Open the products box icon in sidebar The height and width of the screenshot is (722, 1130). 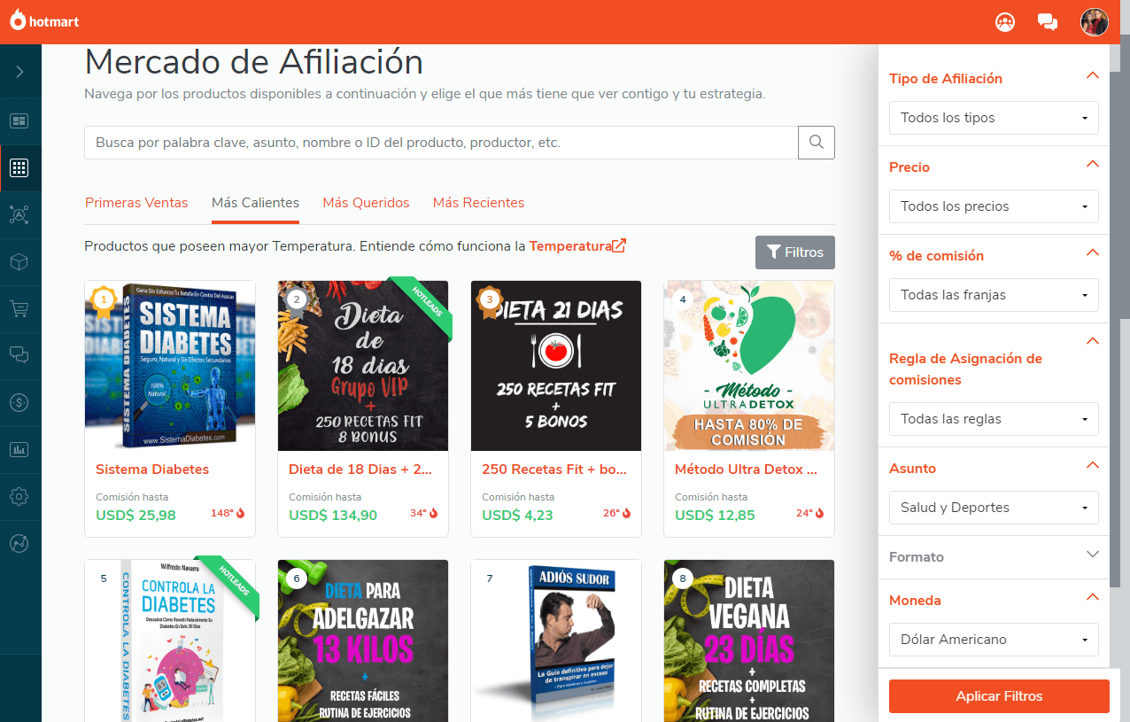point(19,261)
